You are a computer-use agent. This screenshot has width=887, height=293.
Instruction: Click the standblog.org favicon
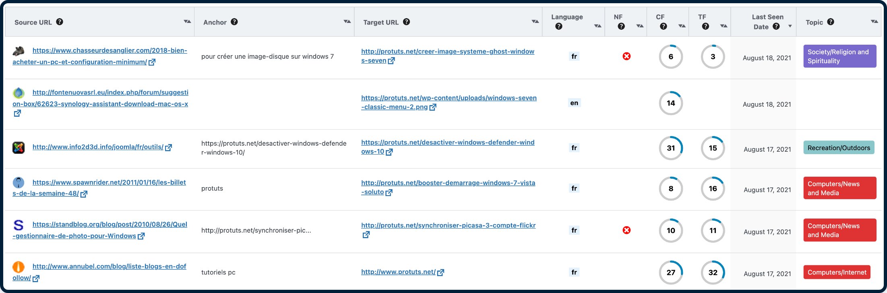click(x=19, y=225)
